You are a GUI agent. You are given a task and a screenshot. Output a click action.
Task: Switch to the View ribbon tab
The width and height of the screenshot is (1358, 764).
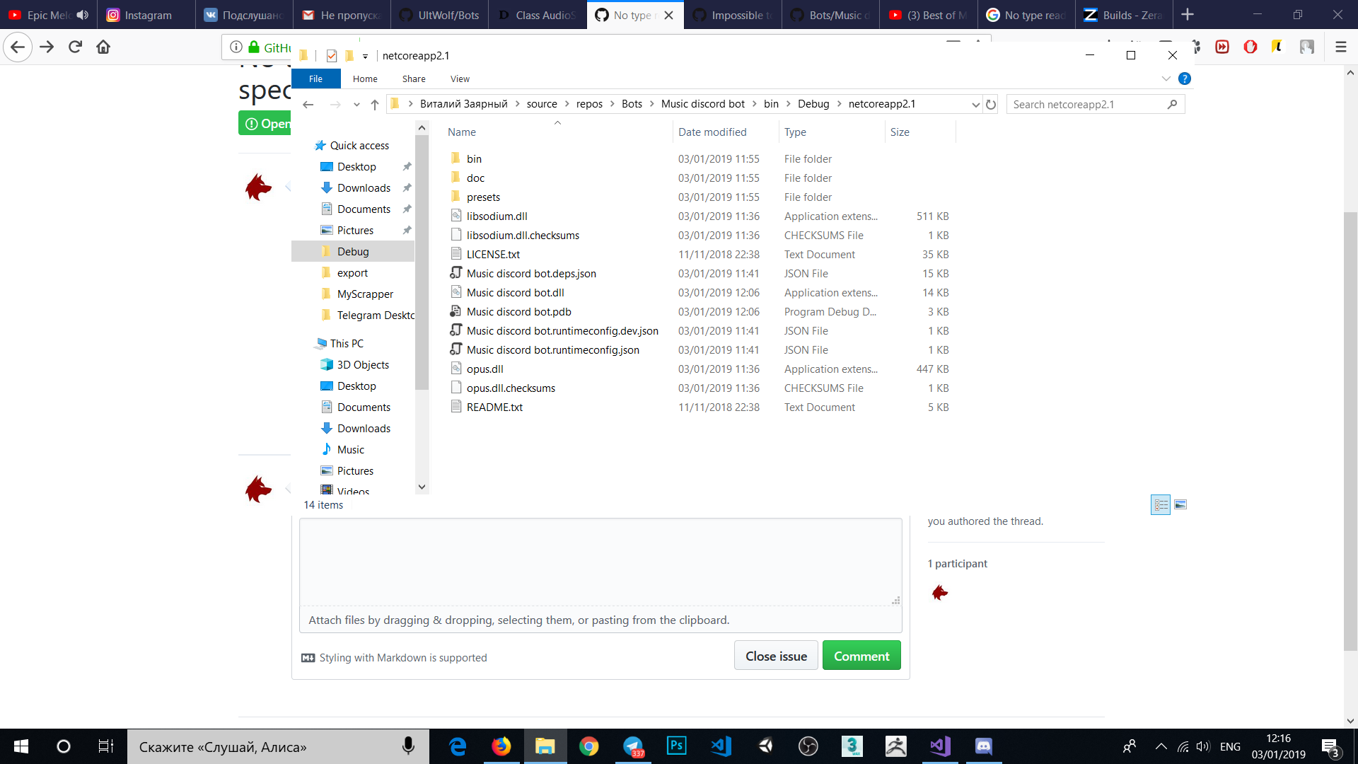460,79
